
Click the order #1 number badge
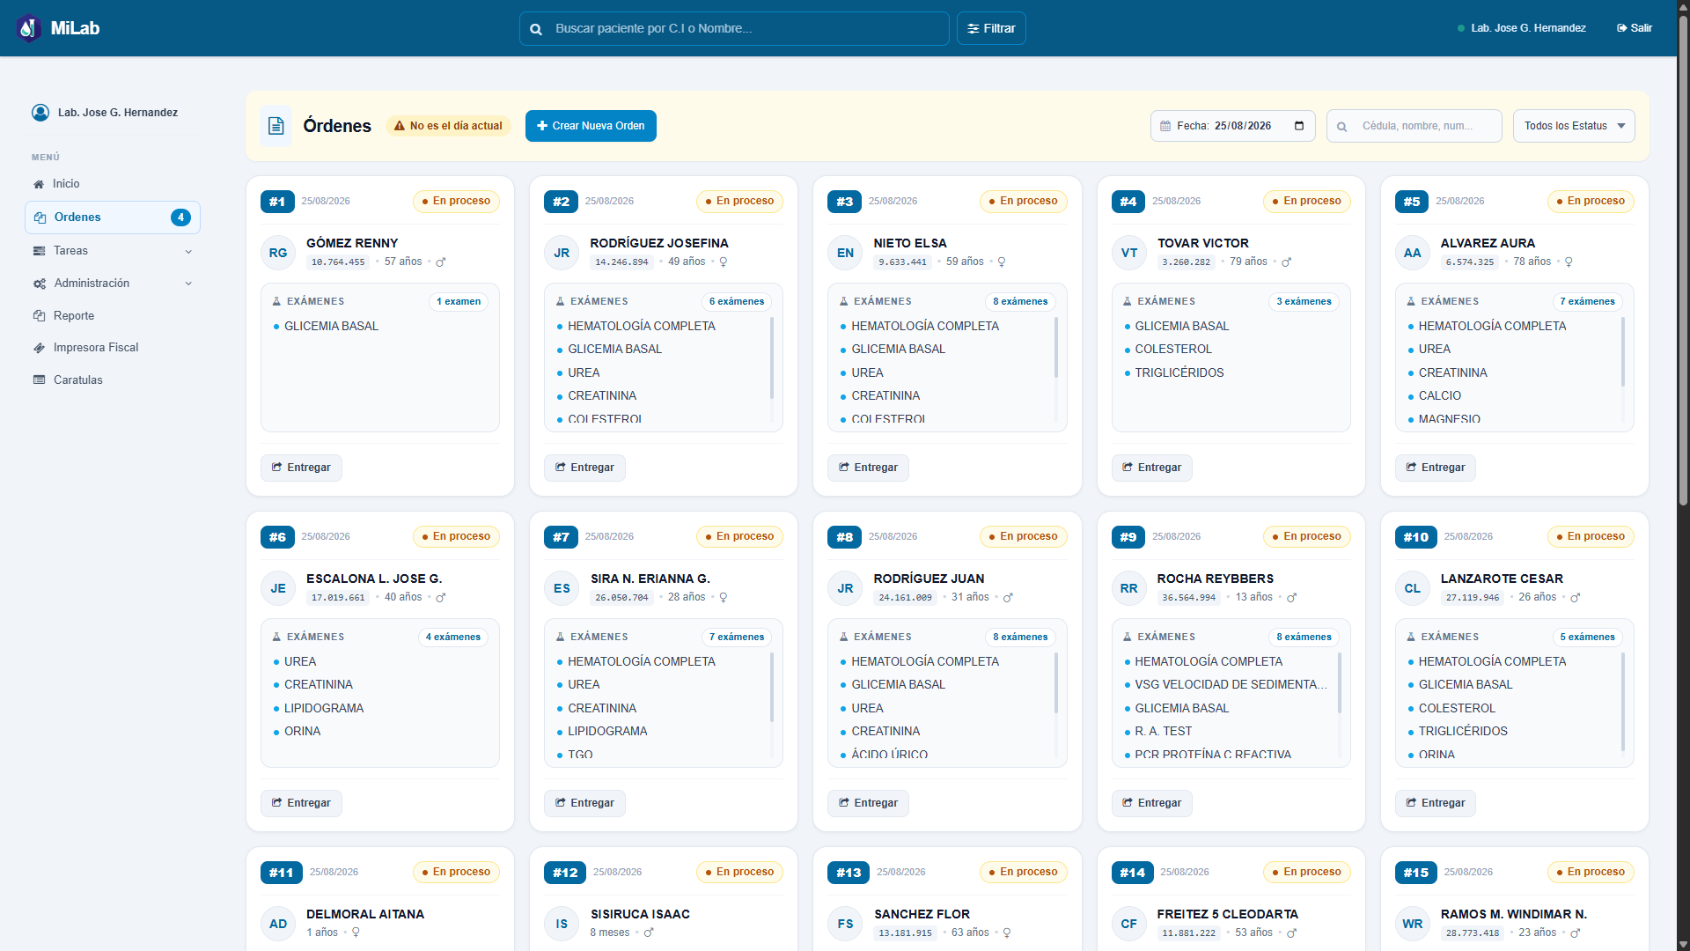[x=277, y=202]
